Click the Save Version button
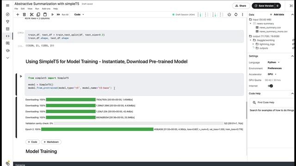The width and height of the screenshot is (296, 166). click(264, 6)
